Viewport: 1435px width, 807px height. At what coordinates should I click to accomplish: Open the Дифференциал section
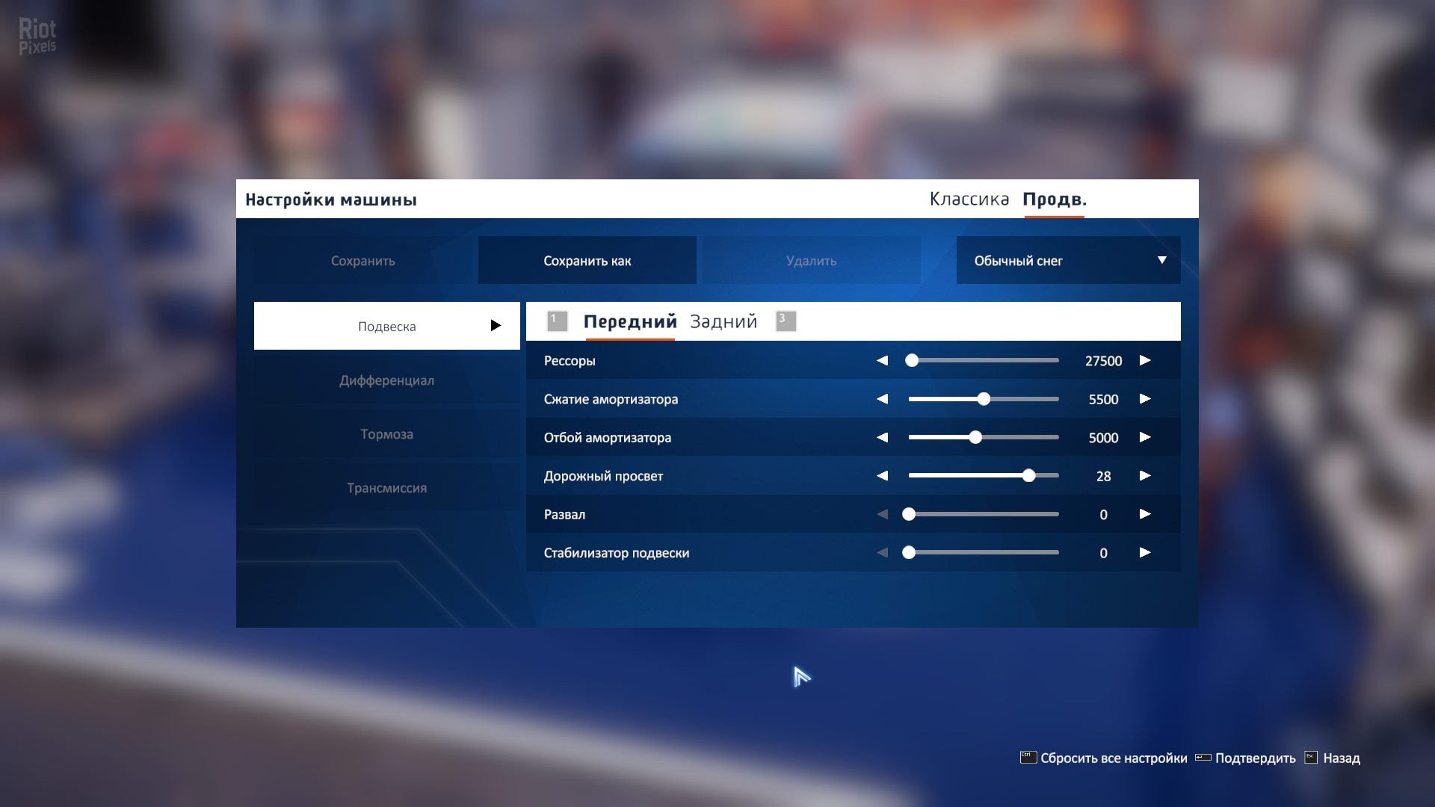click(x=386, y=380)
